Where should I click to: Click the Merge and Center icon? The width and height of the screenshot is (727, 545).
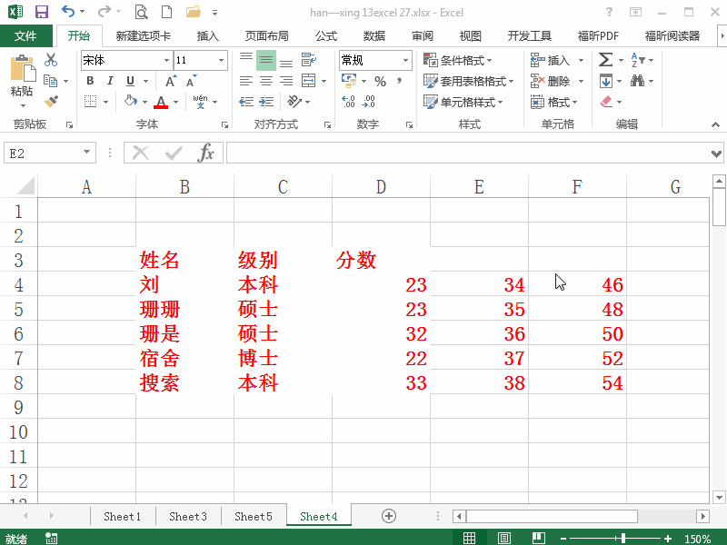308,80
